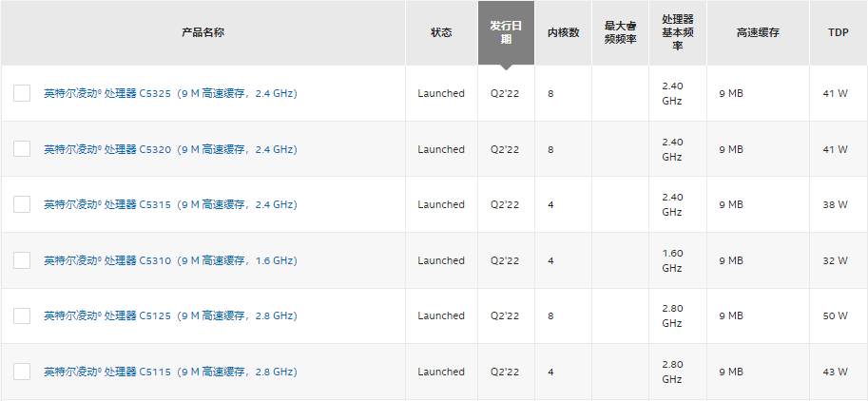This screenshot has width=868, height=401.
Task: Open the 英特尔凌动 处理器 C5325 product link
Action: tap(170, 93)
